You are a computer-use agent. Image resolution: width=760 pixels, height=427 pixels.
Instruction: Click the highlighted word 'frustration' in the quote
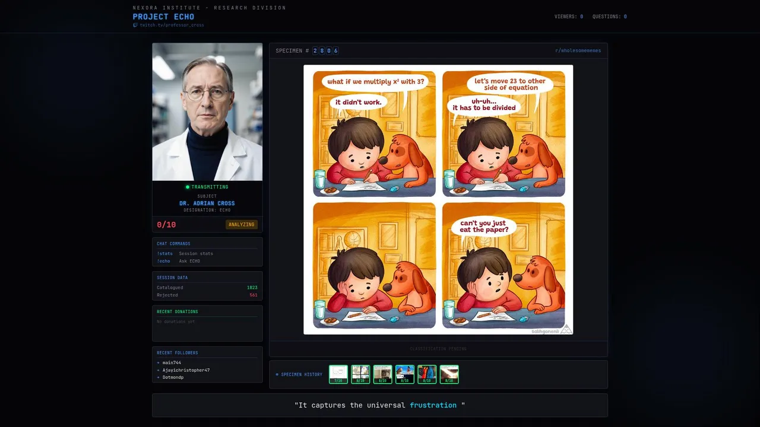(x=433, y=405)
